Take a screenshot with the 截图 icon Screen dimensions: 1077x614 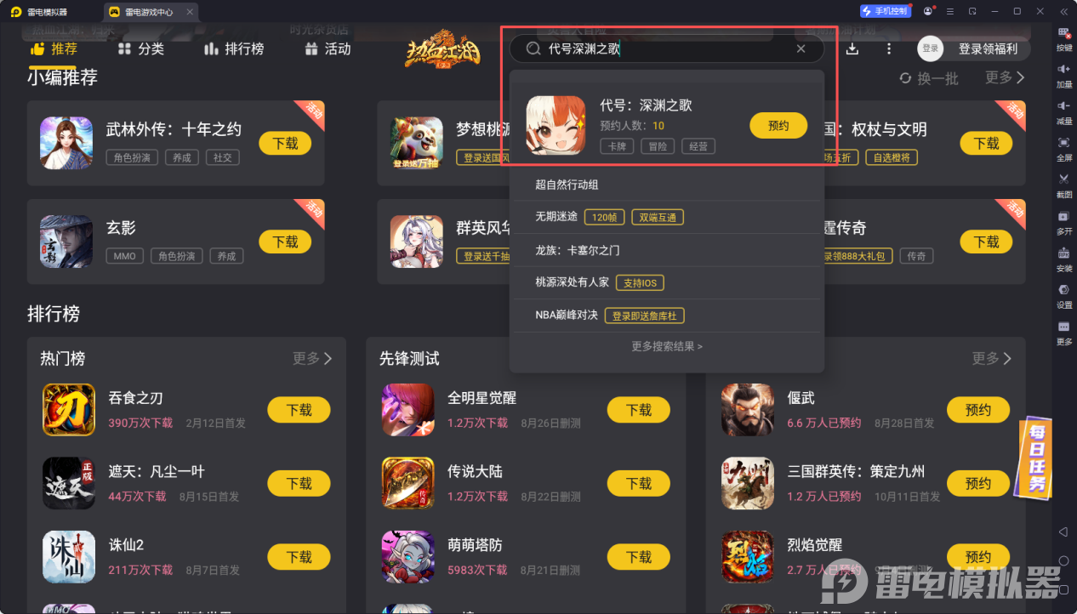(x=1063, y=185)
